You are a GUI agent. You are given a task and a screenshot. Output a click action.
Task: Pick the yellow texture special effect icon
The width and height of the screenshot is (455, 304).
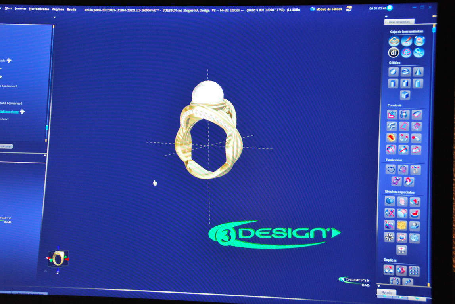(x=402, y=226)
